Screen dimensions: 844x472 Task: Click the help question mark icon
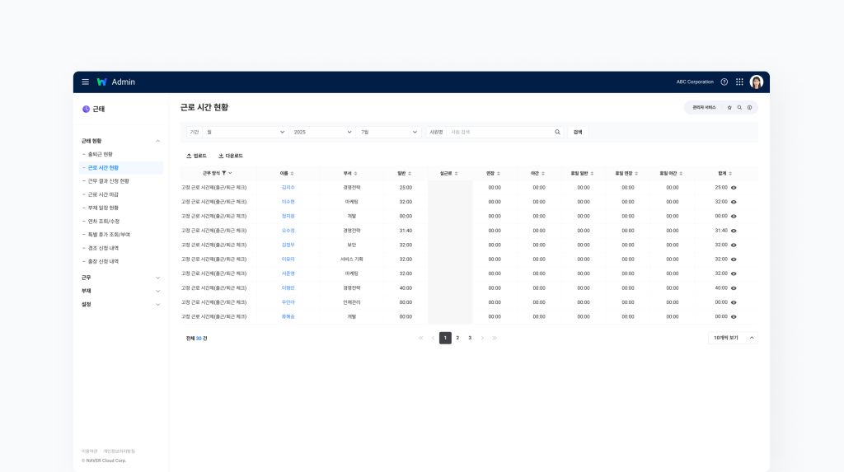[x=724, y=82]
